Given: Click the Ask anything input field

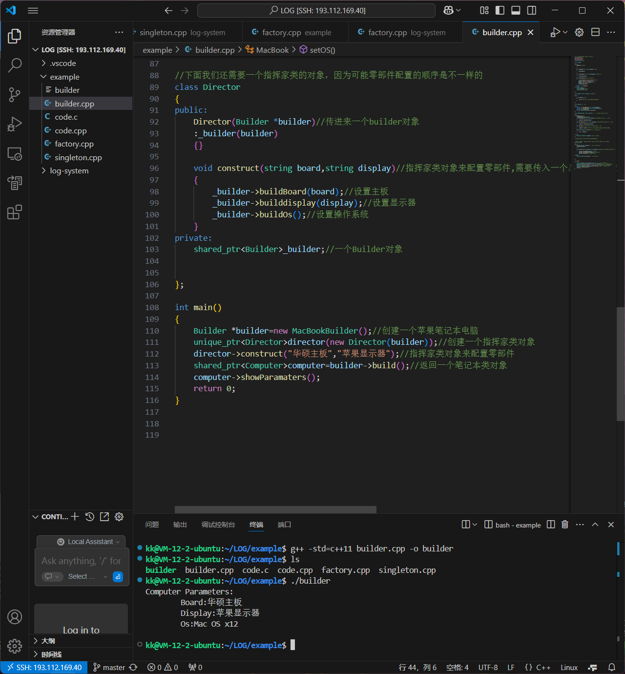Looking at the screenshot, I should [x=81, y=561].
